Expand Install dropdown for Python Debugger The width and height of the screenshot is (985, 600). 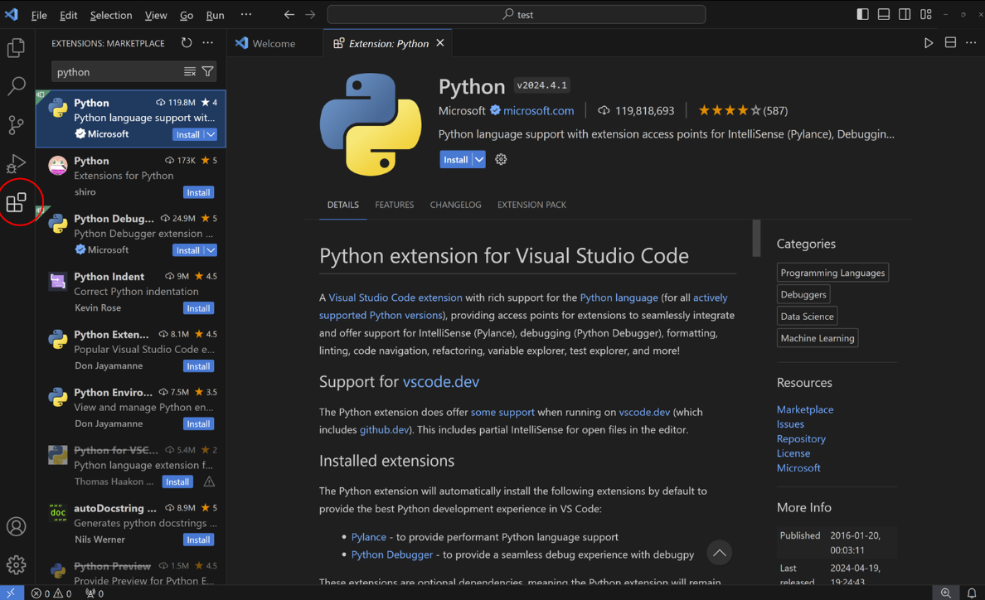coord(211,250)
